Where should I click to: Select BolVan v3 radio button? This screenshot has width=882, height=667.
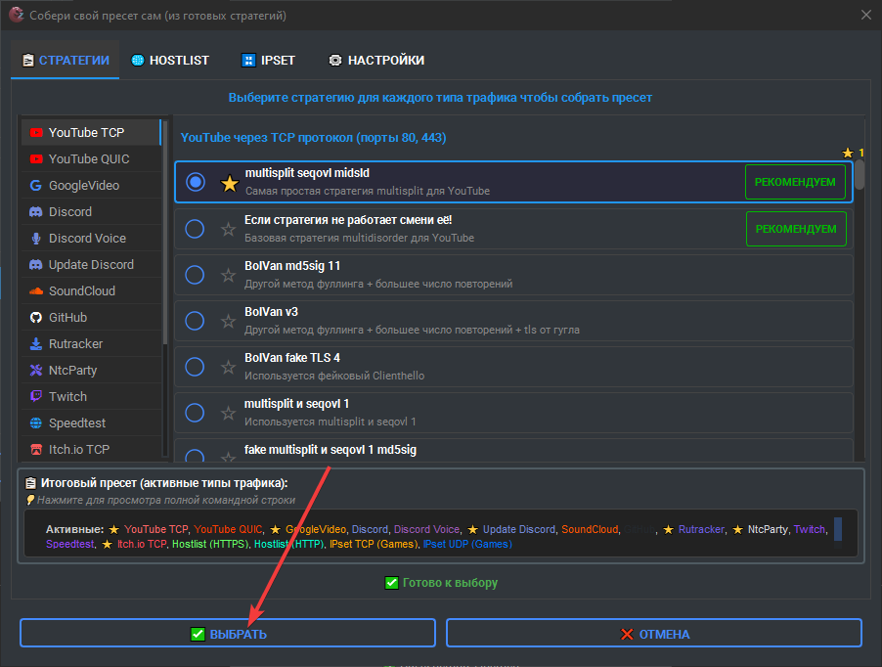click(195, 321)
